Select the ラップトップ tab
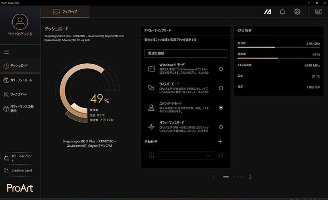Image resolution: width=328 pixels, height=200 pixels. coord(65,12)
